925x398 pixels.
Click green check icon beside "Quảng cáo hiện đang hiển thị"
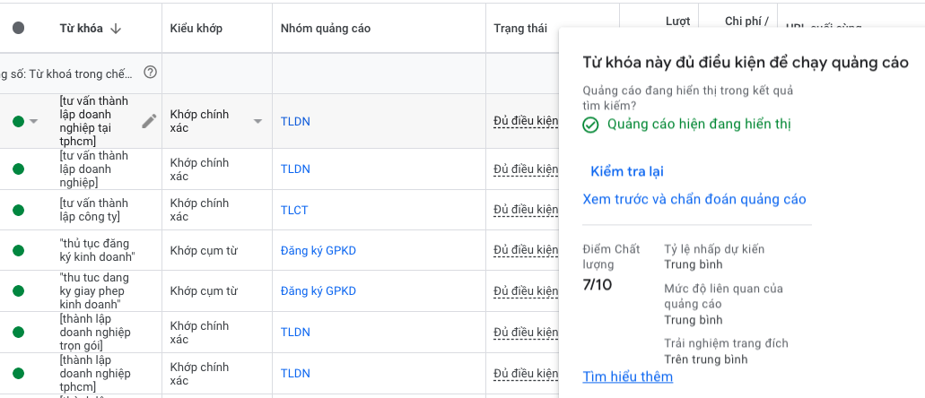click(590, 125)
